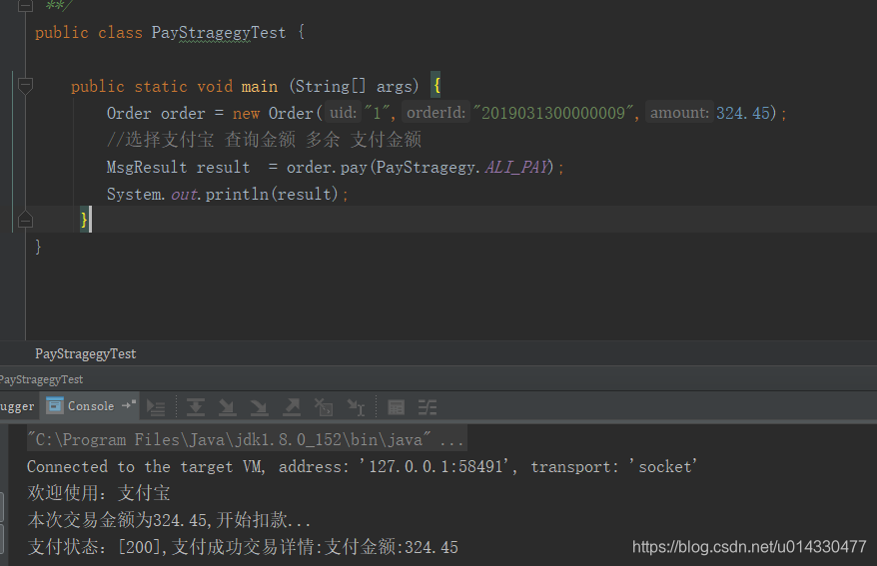Click the class name PayStragegyTest in code
This screenshot has height=566, width=877.
point(219,32)
